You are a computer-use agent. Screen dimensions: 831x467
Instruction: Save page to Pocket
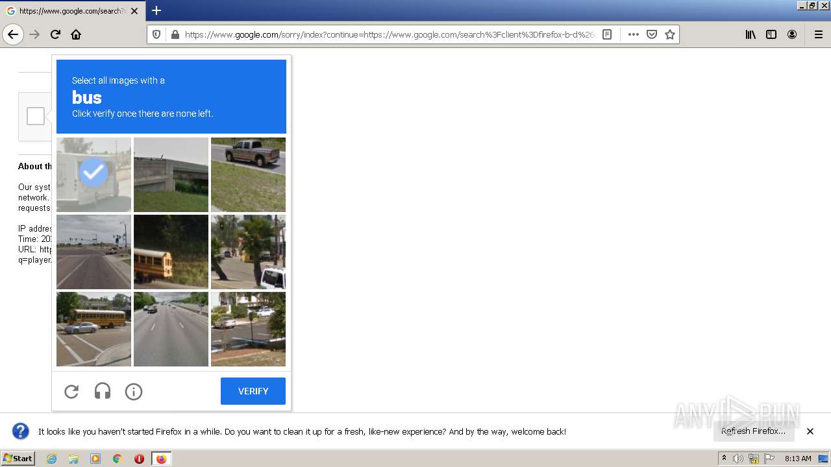652,34
